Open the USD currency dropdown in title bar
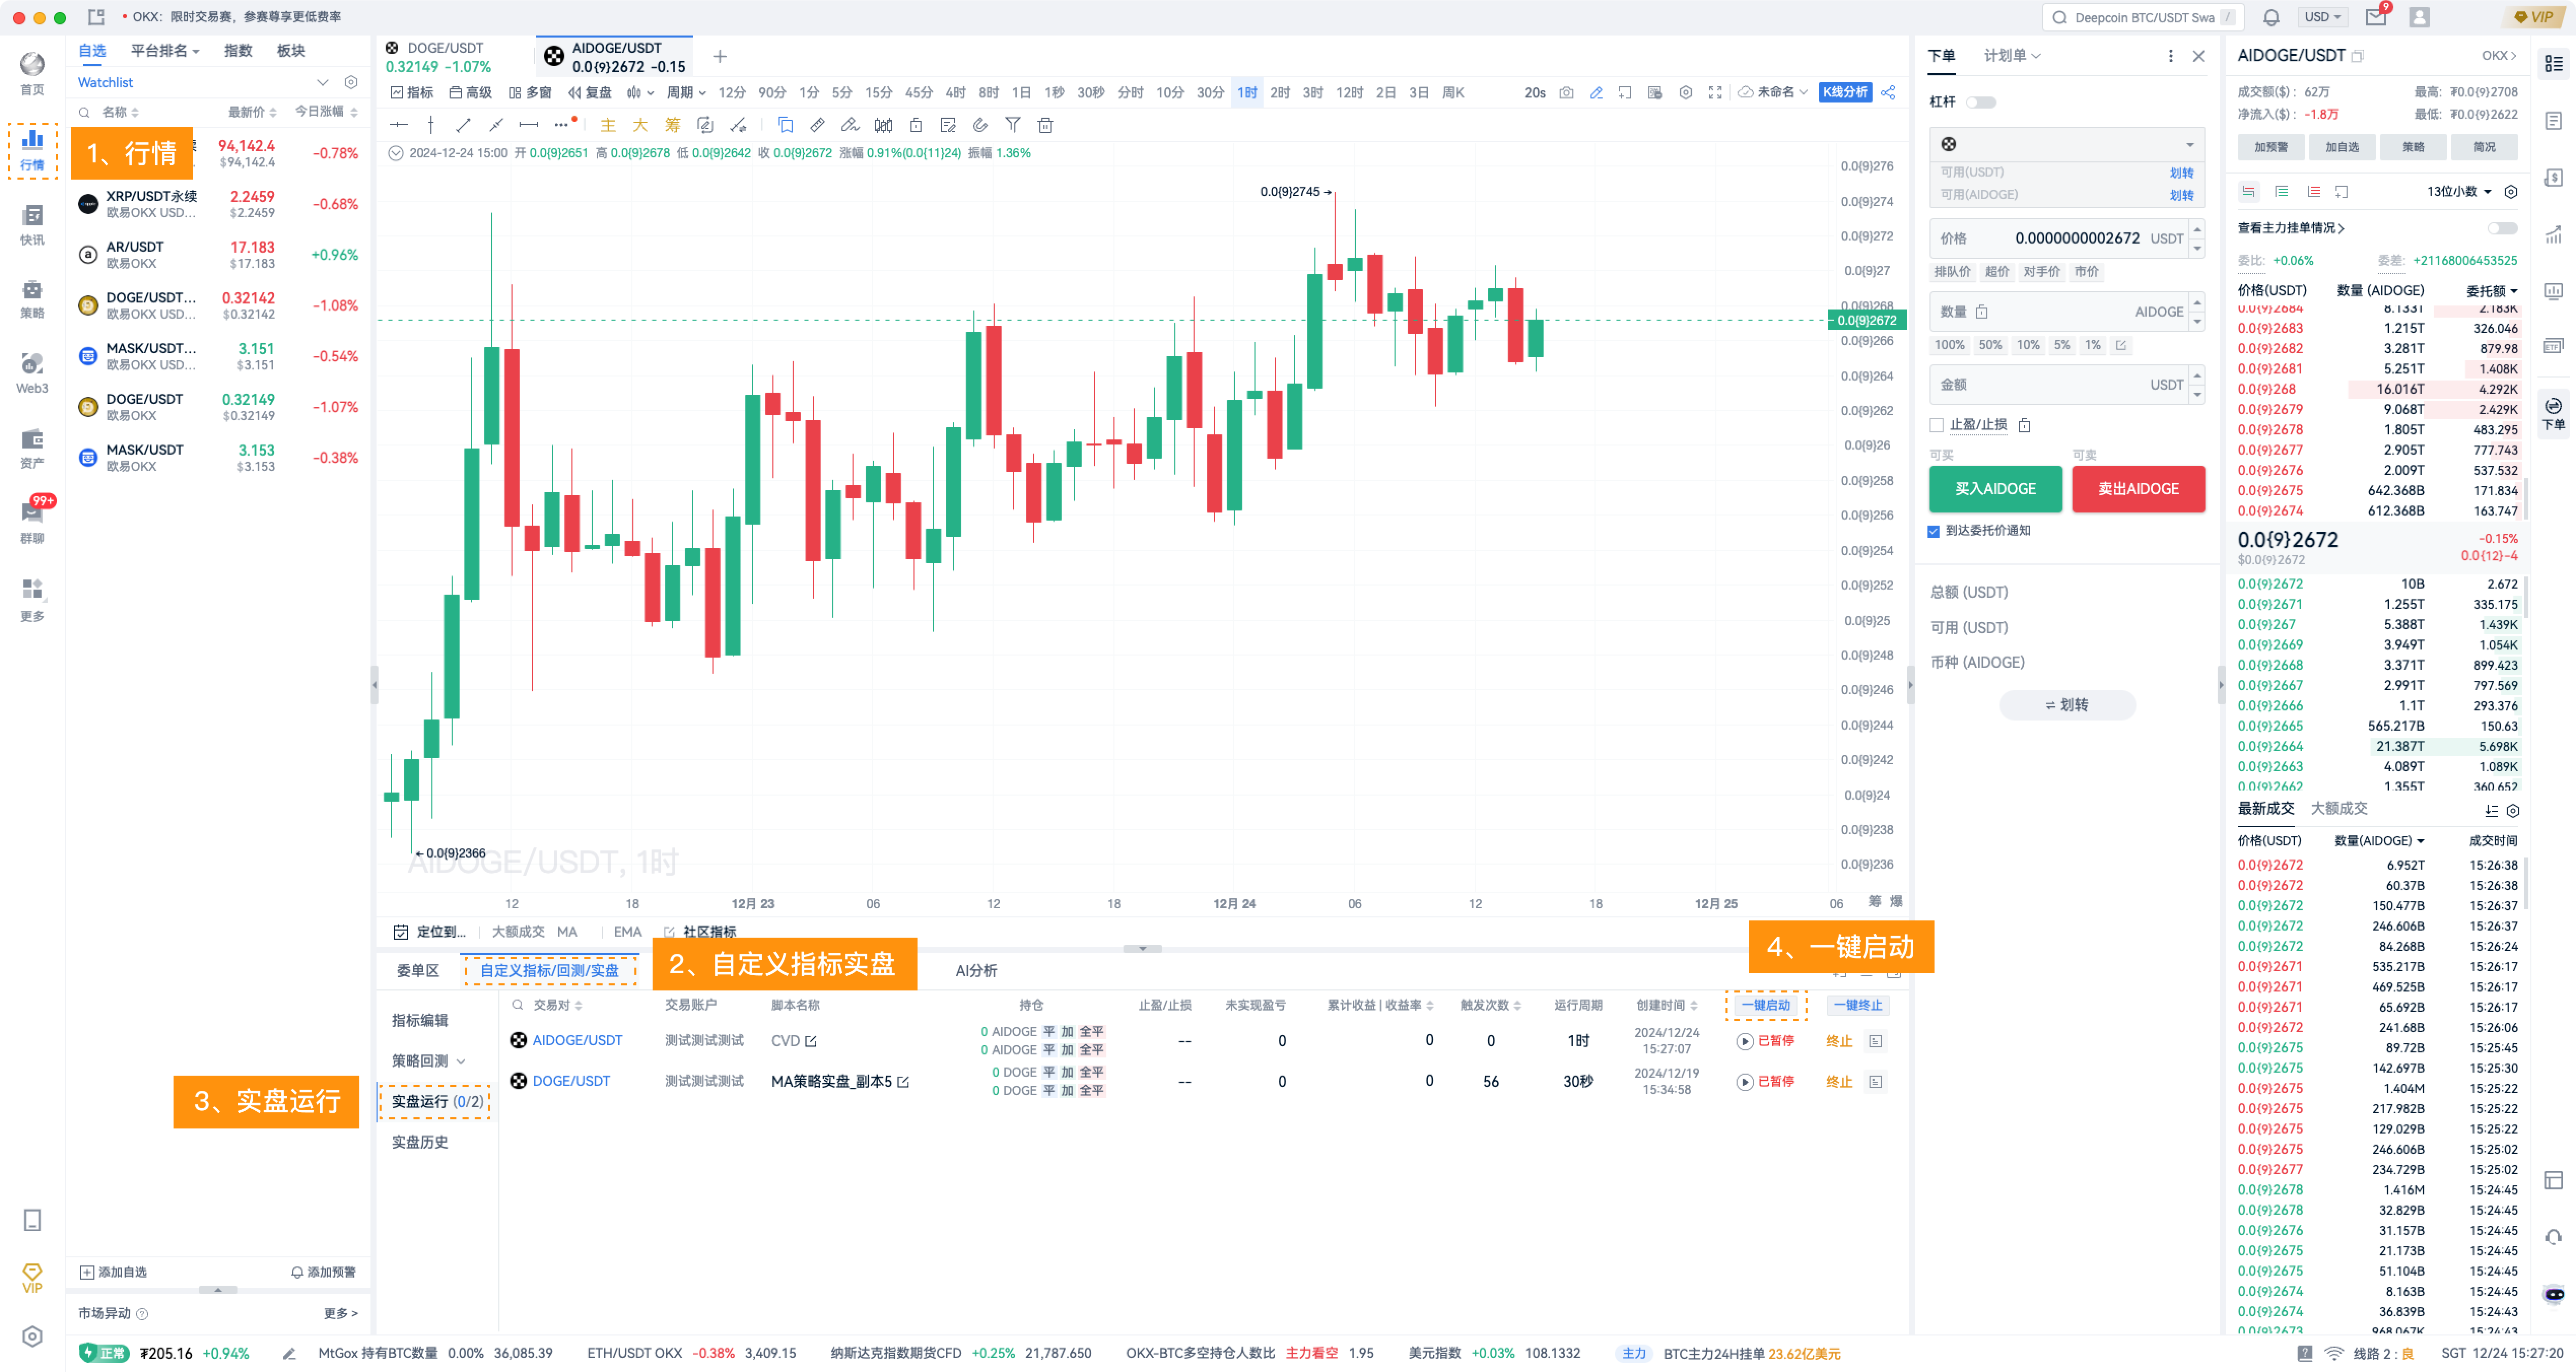The width and height of the screenshot is (2576, 1372). (2322, 17)
